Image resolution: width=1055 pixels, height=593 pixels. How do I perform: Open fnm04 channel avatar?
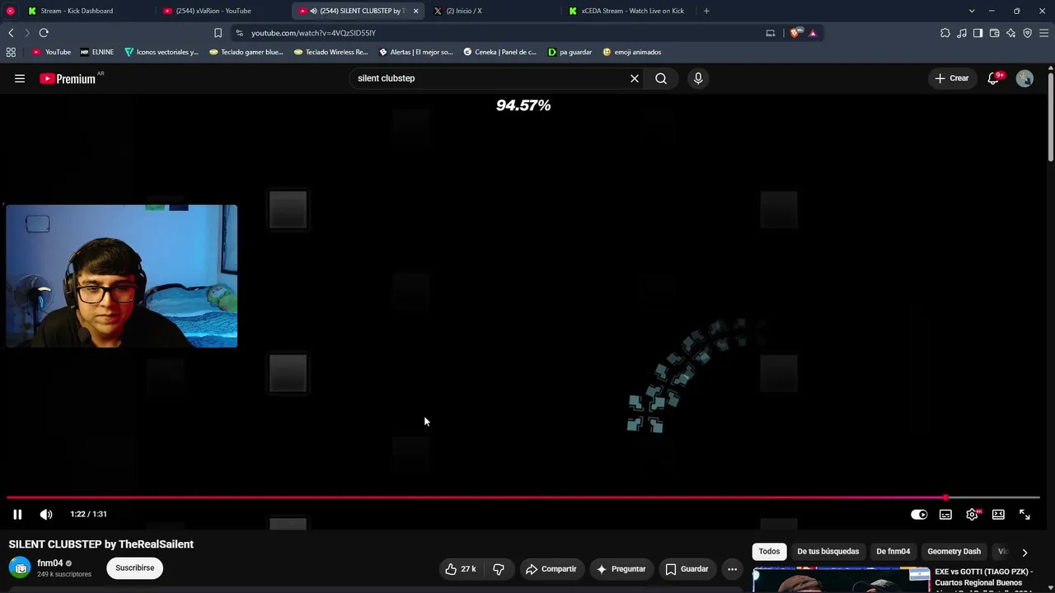(21, 567)
